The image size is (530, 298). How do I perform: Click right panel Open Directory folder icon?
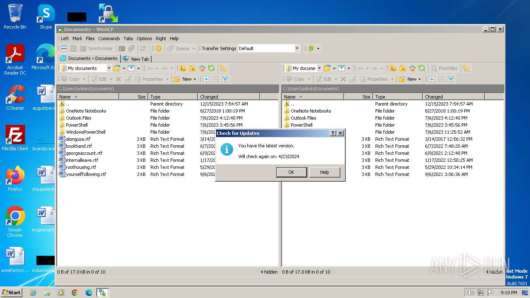pyautogui.click(x=327, y=68)
